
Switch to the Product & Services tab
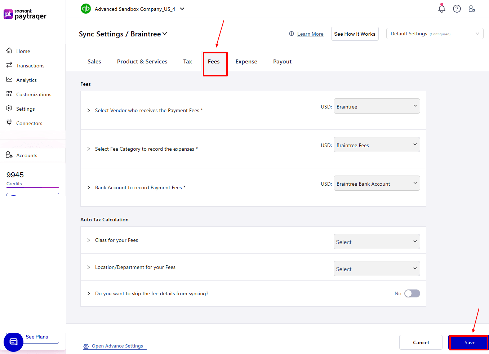(x=142, y=62)
